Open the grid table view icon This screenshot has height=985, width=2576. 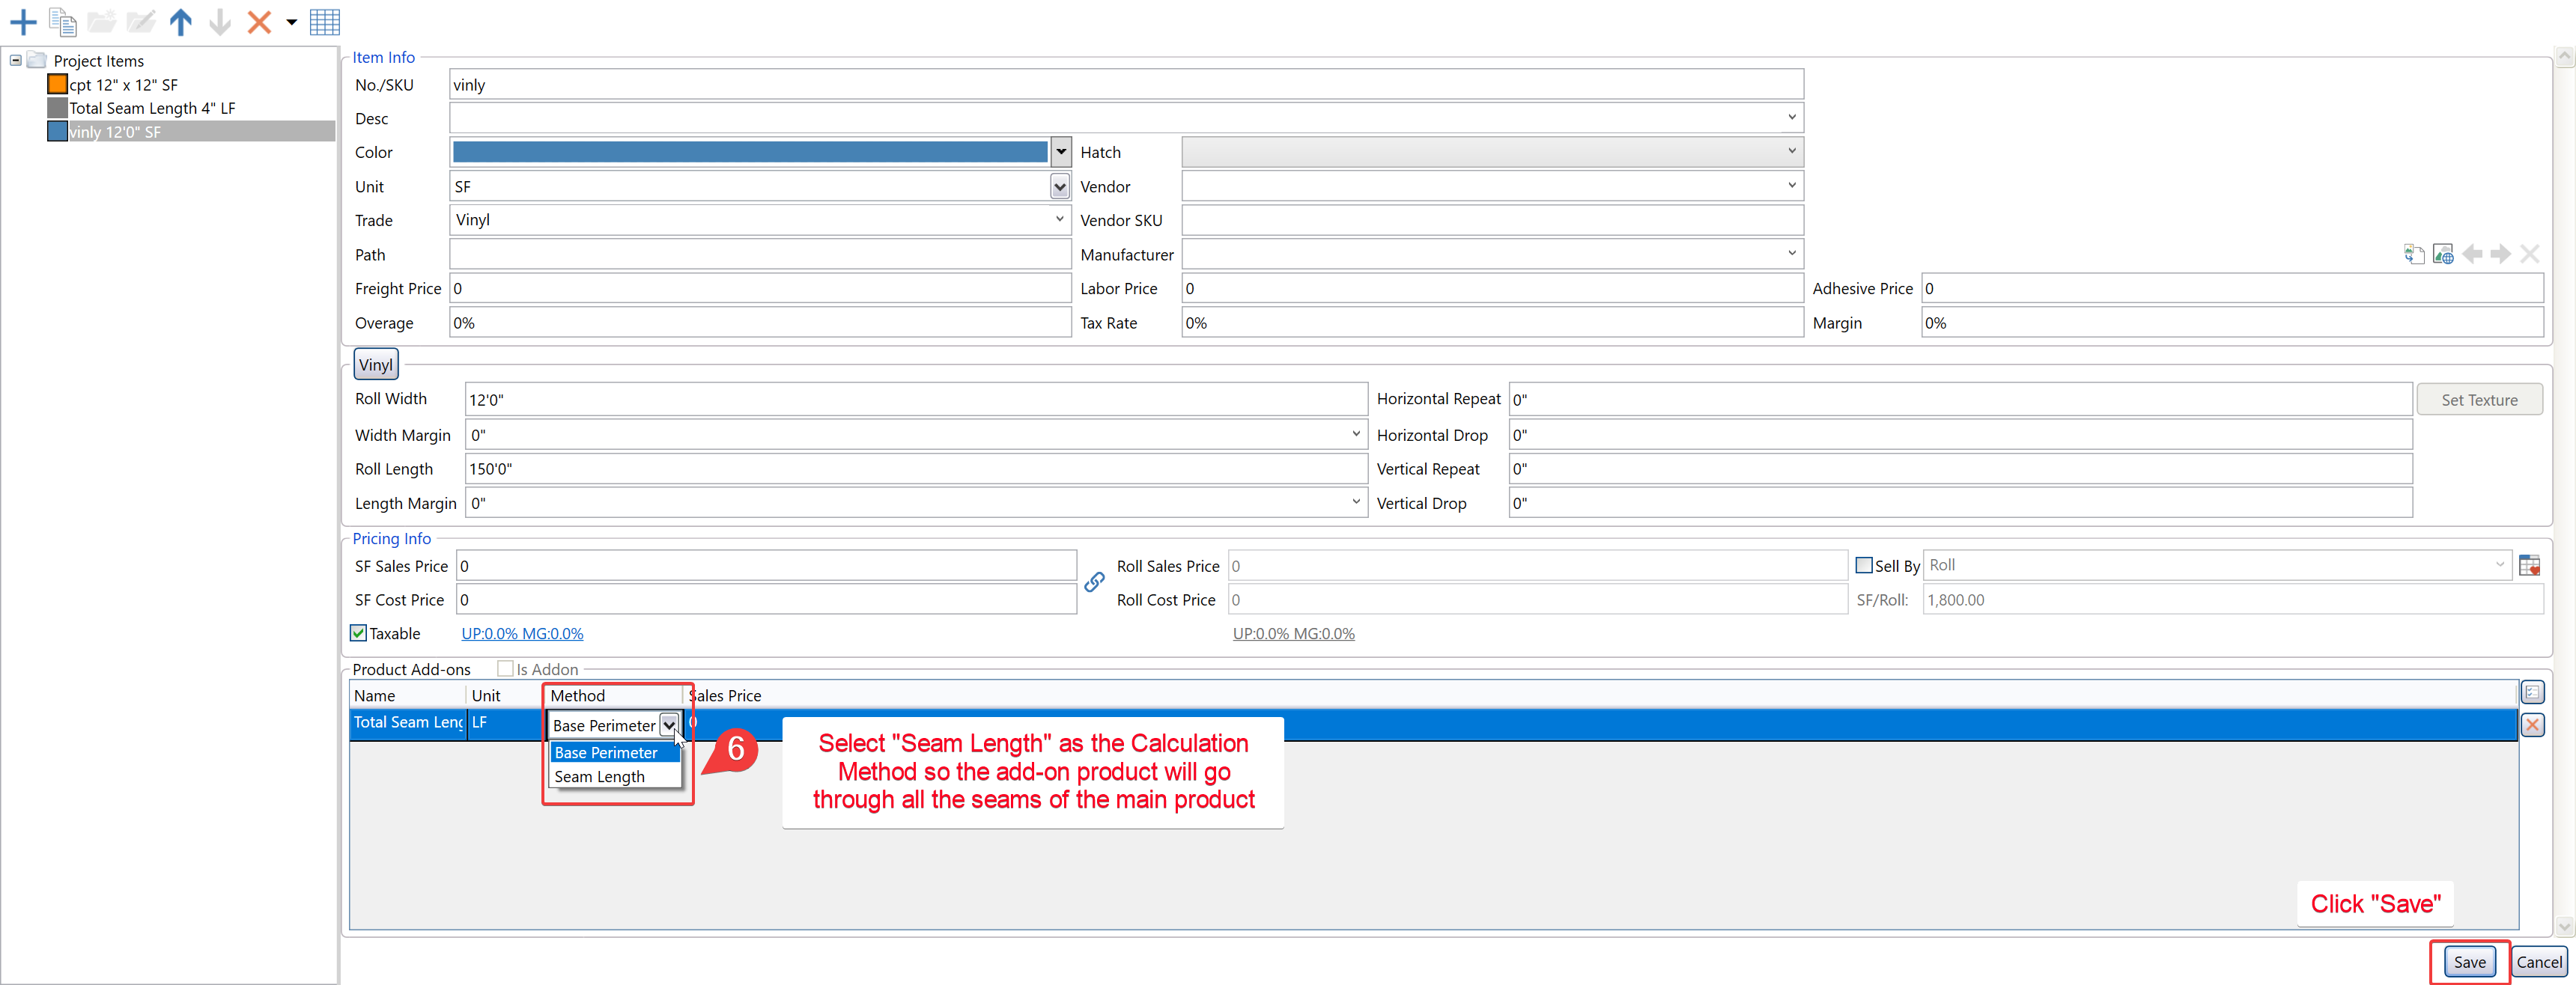(x=325, y=21)
